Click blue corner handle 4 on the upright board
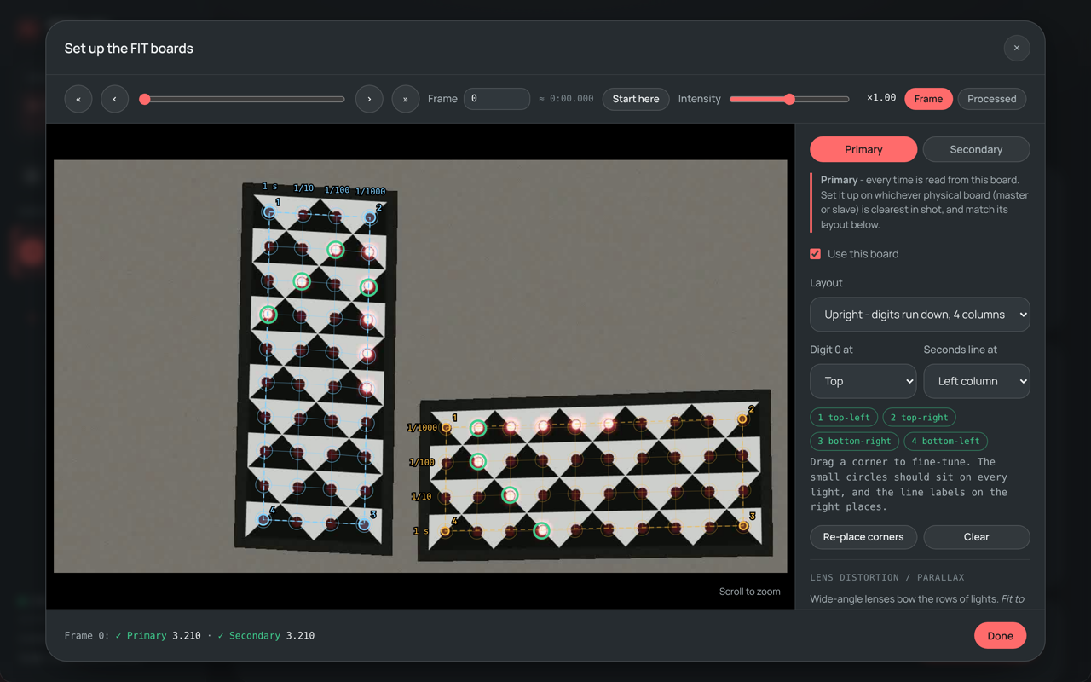This screenshot has width=1091, height=682. click(263, 519)
